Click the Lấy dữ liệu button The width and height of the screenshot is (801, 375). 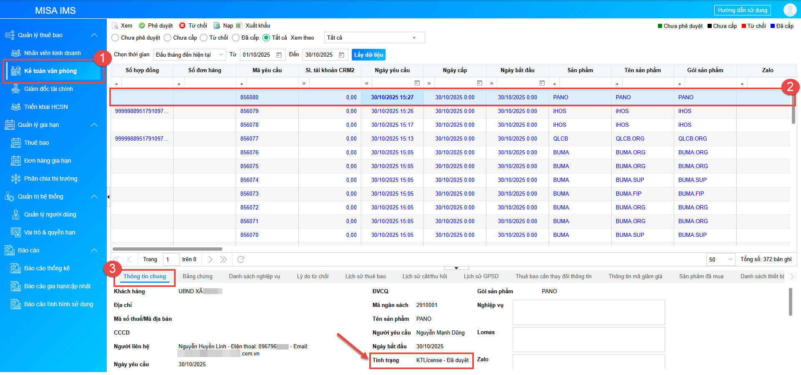click(x=368, y=55)
